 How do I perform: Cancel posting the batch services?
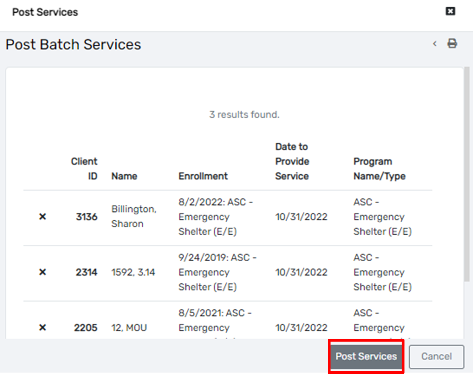[436, 356]
